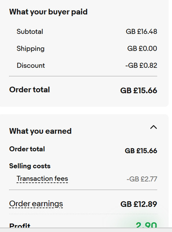
Task: Select the Shipping amount GB £0.00
Action: 142,49
